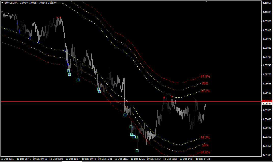Click the 10 Dec 09:13 time label
Screen dimensions: 273x162
tap(40, 159)
